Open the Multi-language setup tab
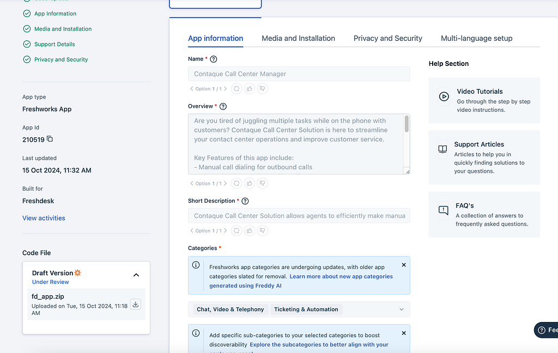558x353 pixels. [476, 38]
